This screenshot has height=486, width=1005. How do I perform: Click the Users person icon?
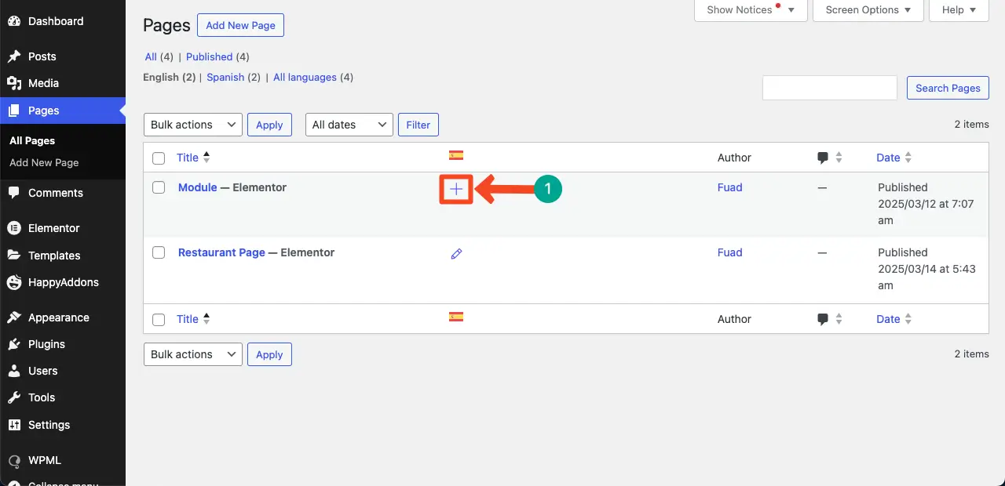click(x=14, y=371)
